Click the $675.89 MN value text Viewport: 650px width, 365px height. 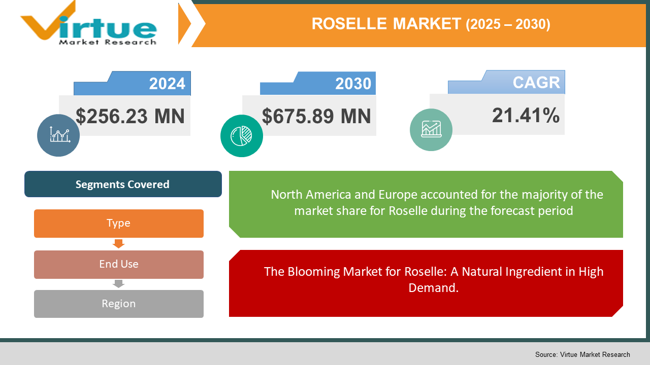coord(317,116)
